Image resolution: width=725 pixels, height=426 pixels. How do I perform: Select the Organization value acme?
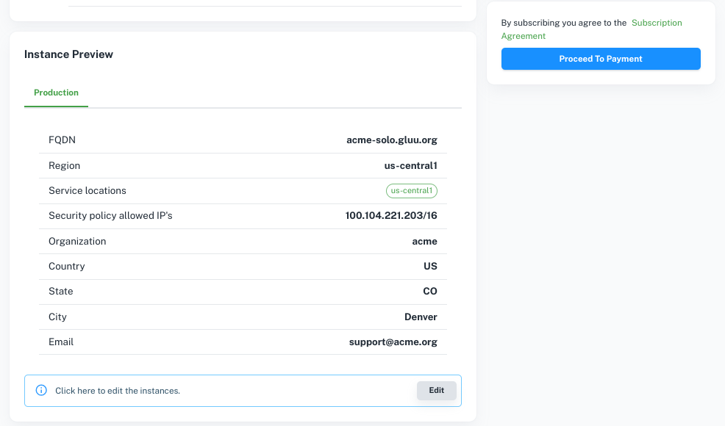pos(424,242)
